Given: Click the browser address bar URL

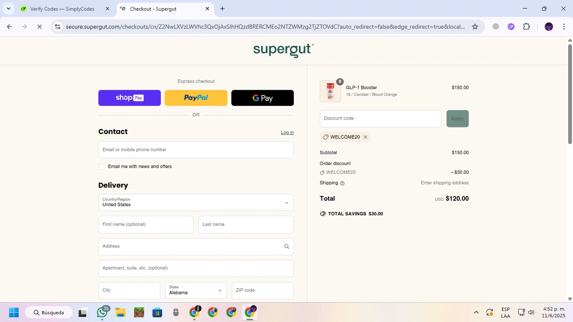Looking at the screenshot, I should click(265, 27).
